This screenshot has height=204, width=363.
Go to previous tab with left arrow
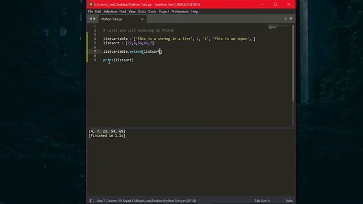pos(91,19)
